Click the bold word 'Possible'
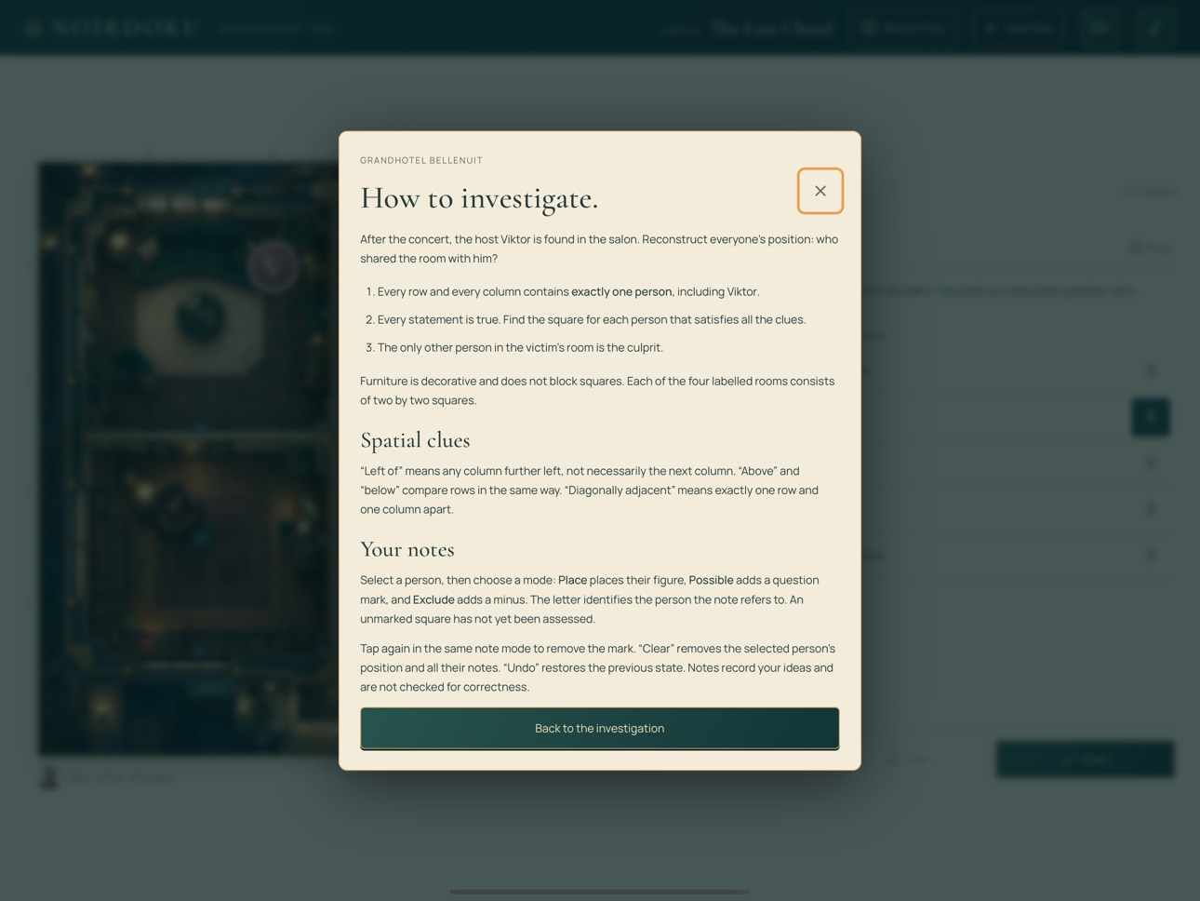The width and height of the screenshot is (1200, 901). click(x=711, y=580)
